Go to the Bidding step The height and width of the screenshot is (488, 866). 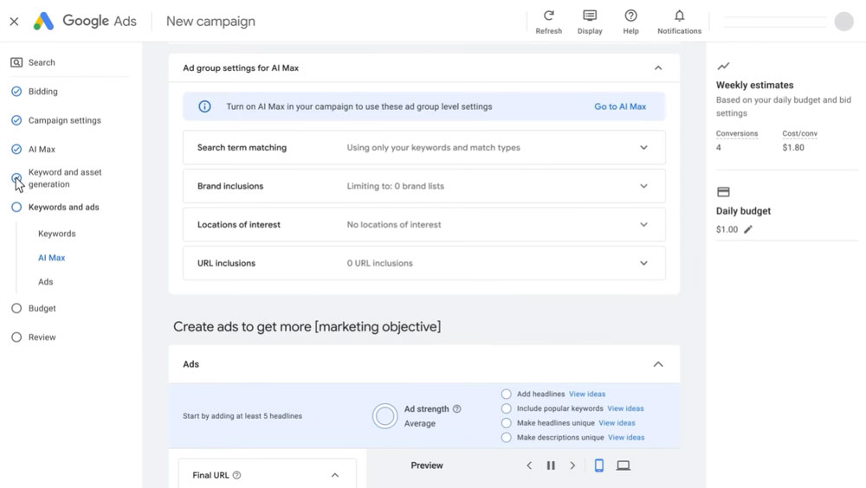click(42, 91)
